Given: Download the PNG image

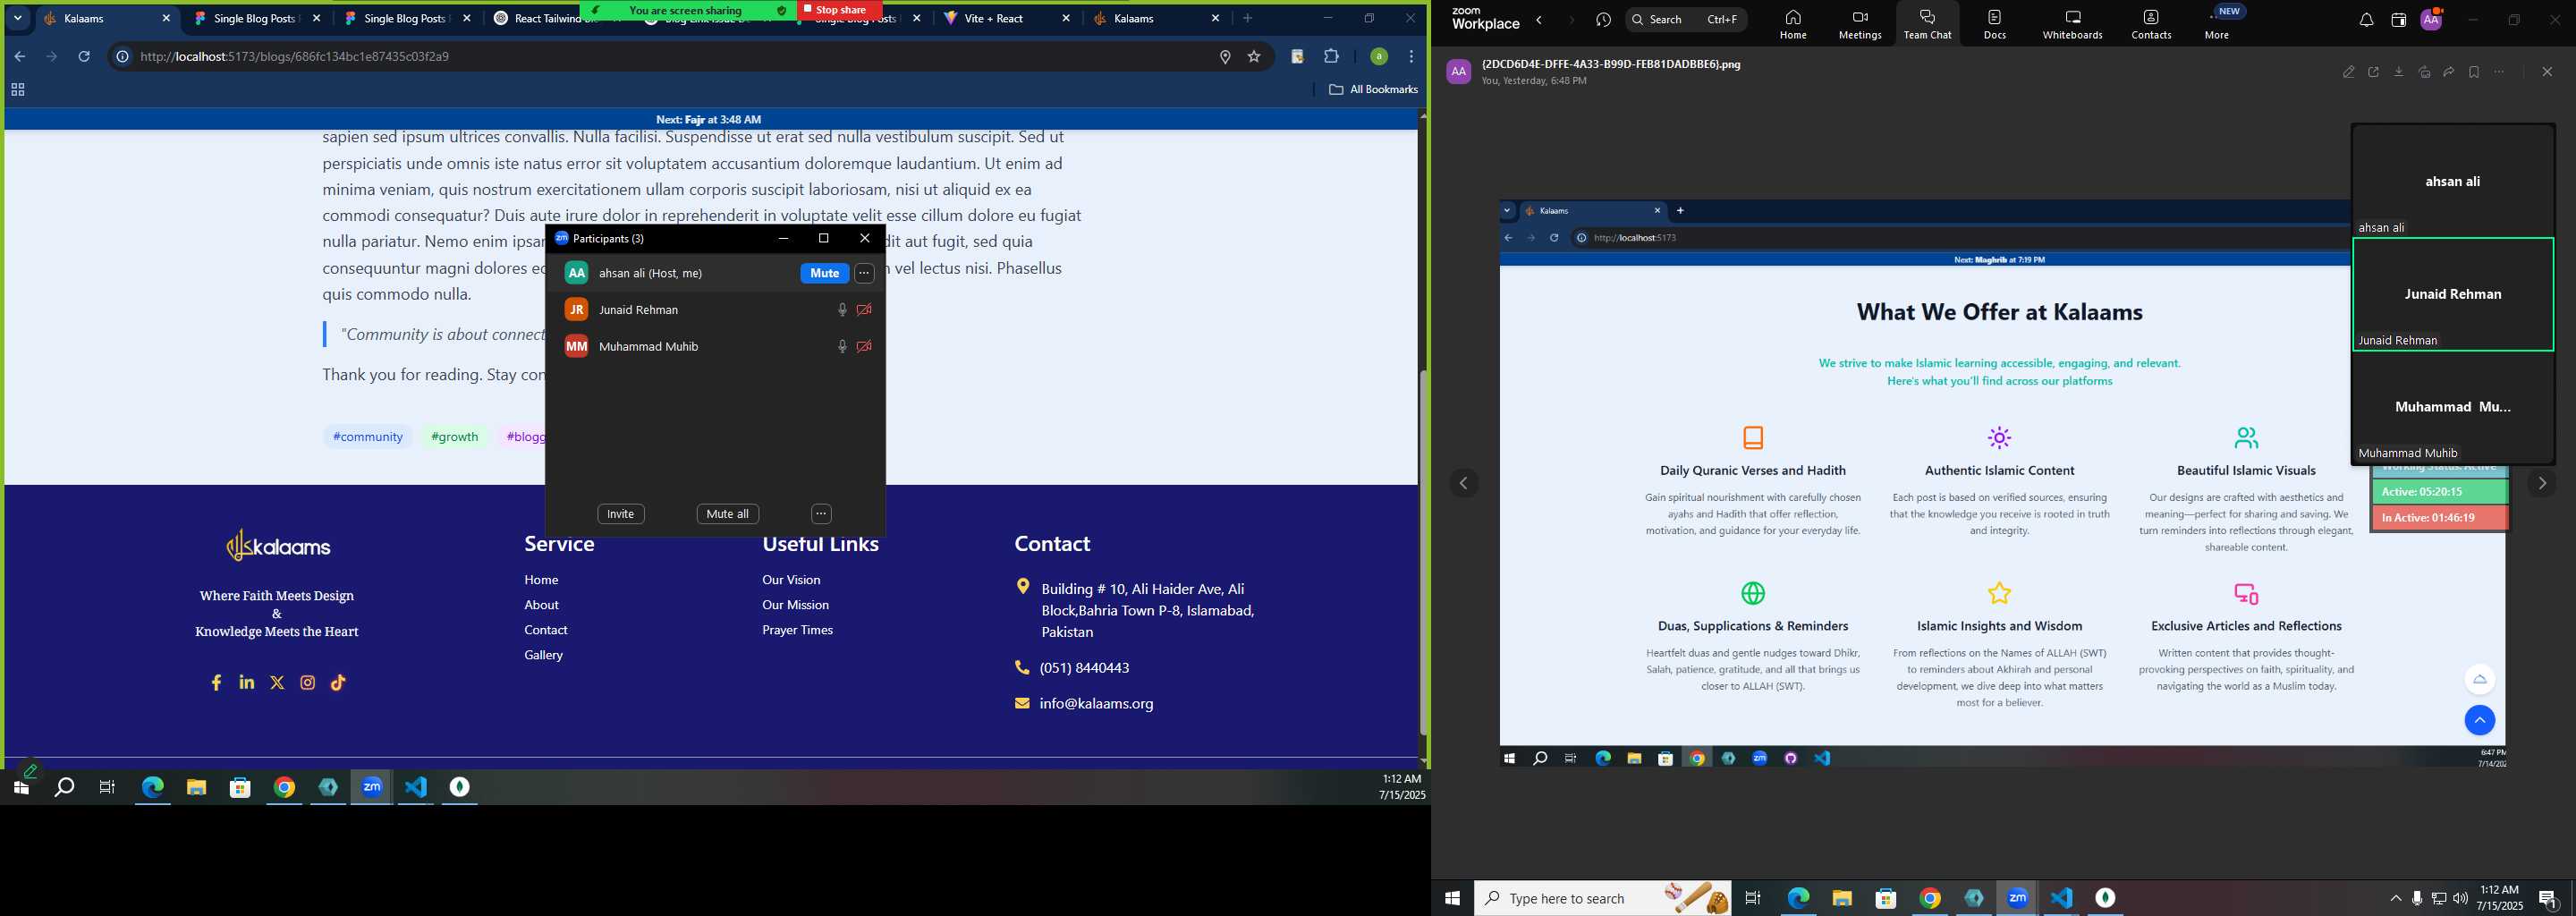Looking at the screenshot, I should coord(2398,72).
